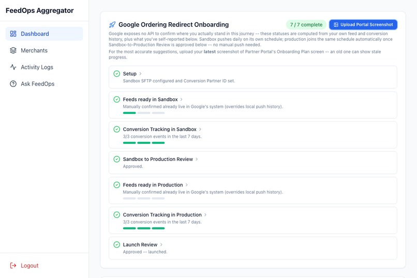
Task: Click Conversion Tracking in Production title
Action: click(x=162, y=215)
